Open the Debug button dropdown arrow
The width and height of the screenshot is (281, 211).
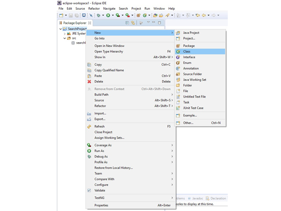(x=103, y=15)
